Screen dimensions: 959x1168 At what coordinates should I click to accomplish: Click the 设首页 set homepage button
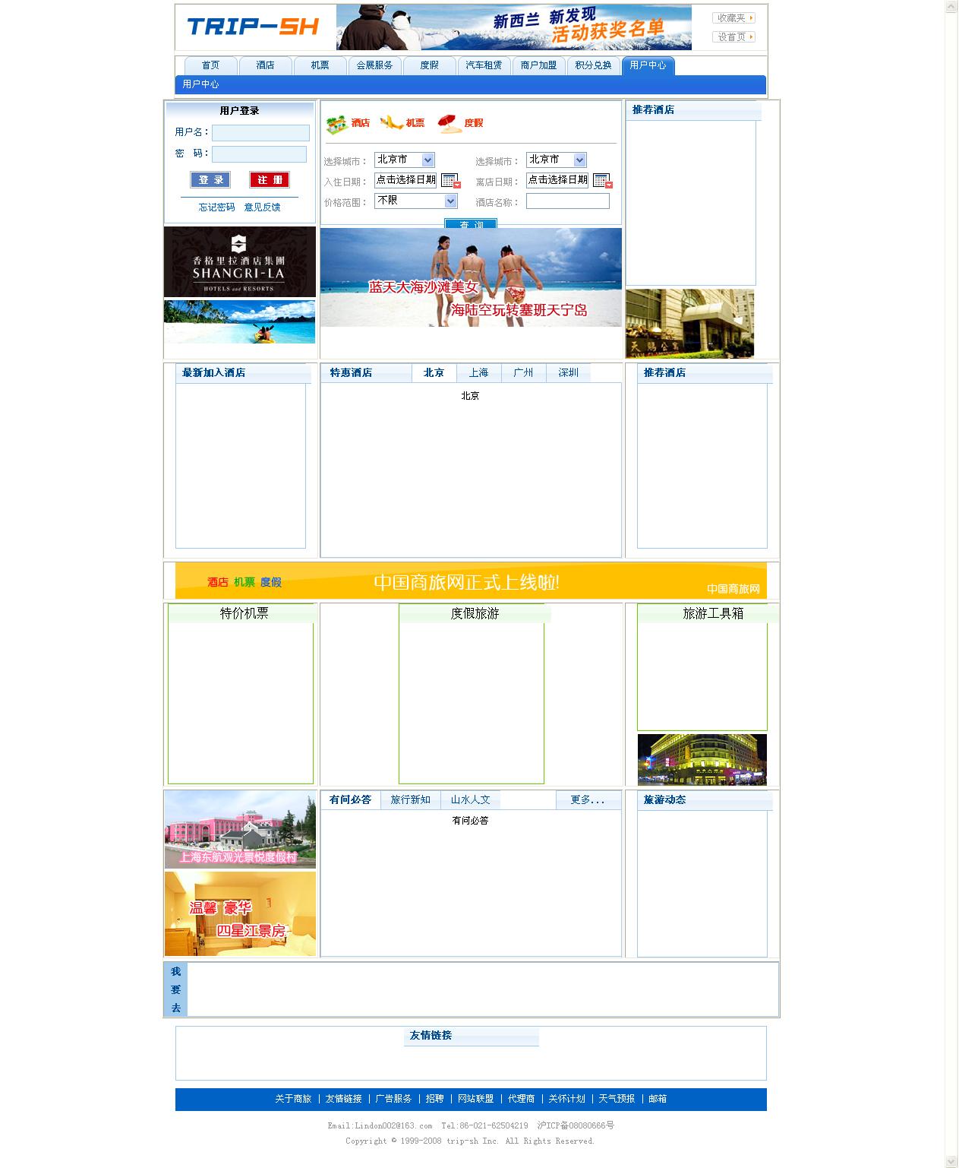pyautogui.click(x=733, y=36)
